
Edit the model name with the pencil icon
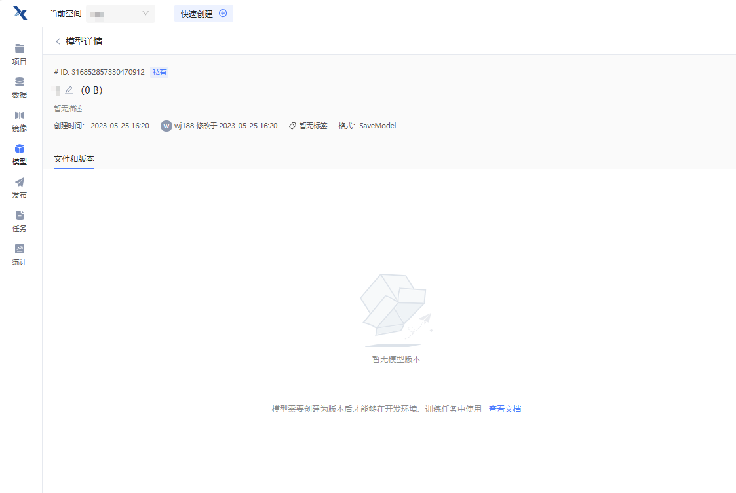tap(69, 90)
